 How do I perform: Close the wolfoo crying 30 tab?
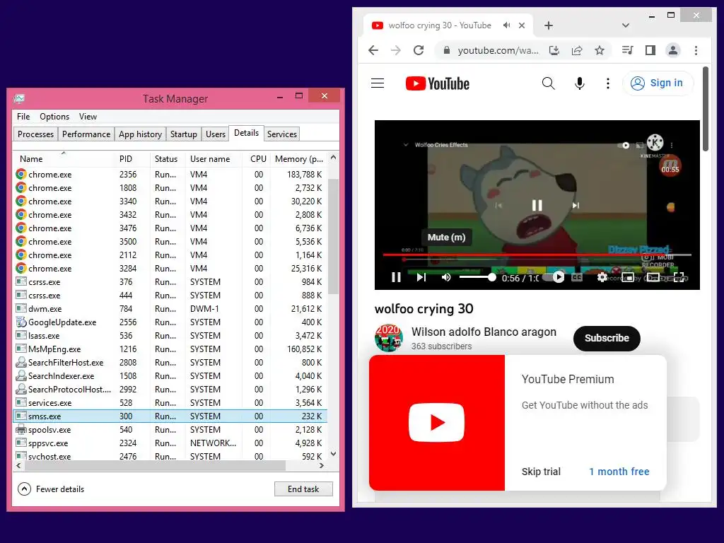tap(522, 25)
